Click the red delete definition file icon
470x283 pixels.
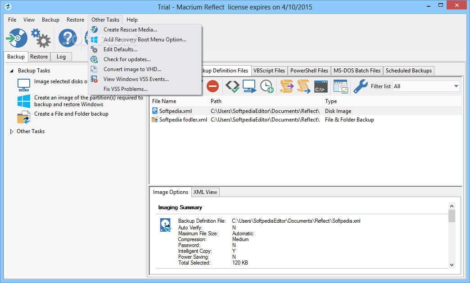(x=213, y=86)
